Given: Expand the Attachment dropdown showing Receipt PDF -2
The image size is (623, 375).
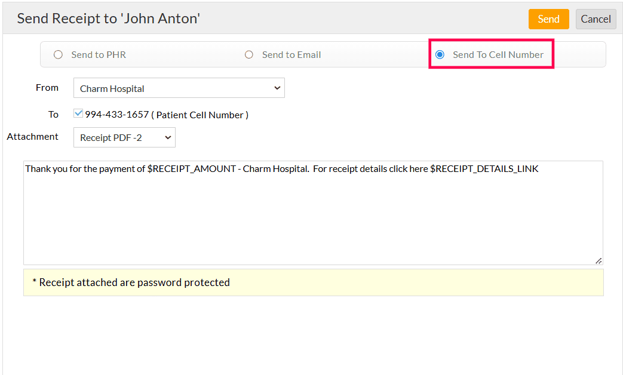Looking at the screenshot, I should (124, 138).
